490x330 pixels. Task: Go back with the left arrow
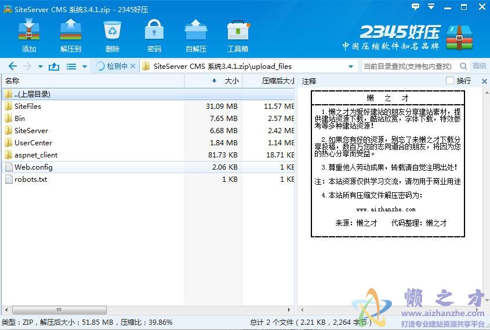[x=13, y=66]
